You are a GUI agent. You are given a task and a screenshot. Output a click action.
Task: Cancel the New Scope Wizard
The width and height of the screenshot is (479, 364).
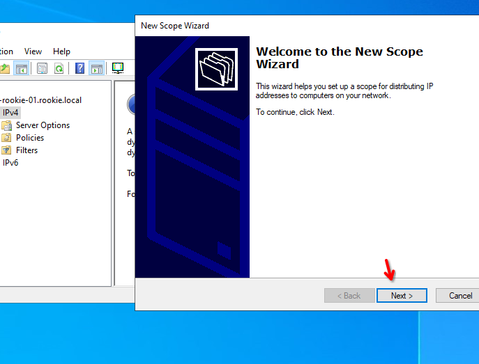(458, 296)
